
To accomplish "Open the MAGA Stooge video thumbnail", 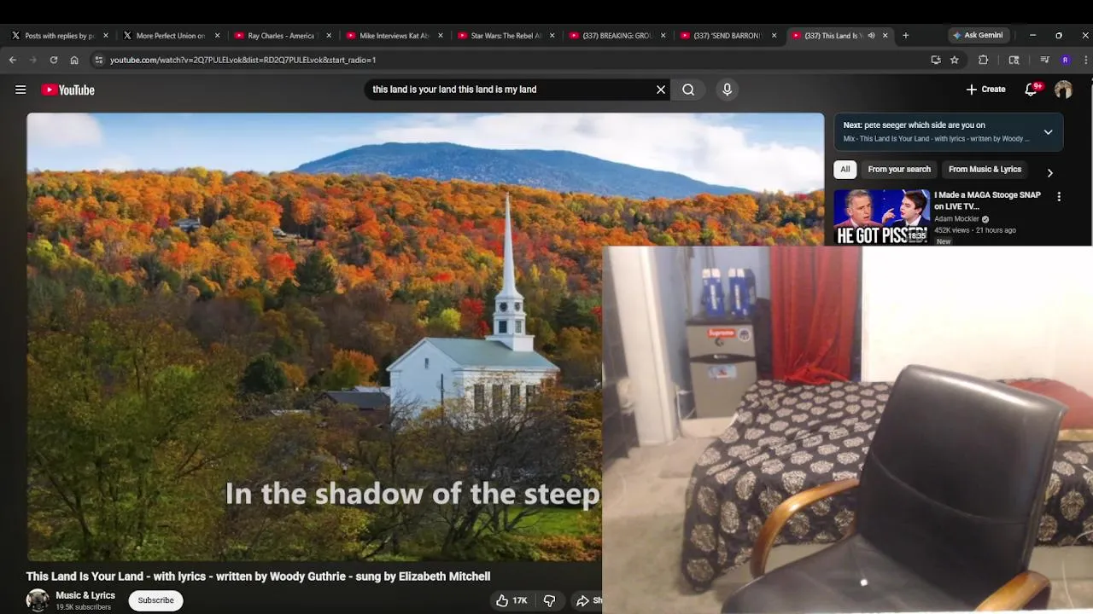I will click(x=881, y=217).
